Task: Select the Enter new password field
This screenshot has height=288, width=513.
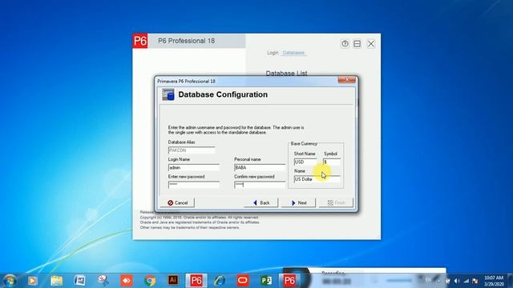Action: pyautogui.click(x=194, y=185)
